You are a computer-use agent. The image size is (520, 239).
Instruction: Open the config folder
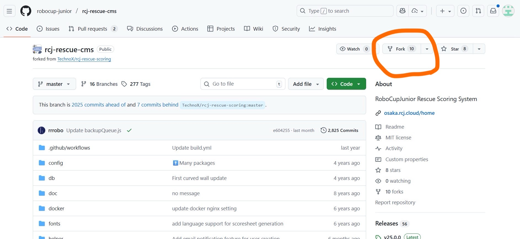click(x=56, y=163)
